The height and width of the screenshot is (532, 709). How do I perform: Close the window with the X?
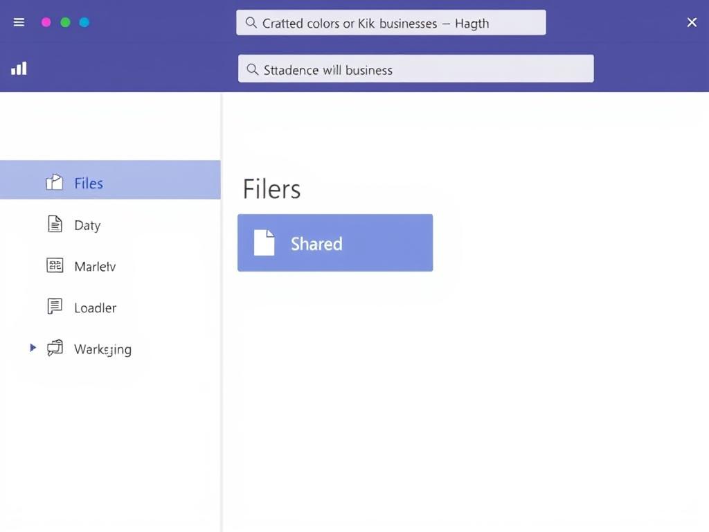click(x=692, y=22)
